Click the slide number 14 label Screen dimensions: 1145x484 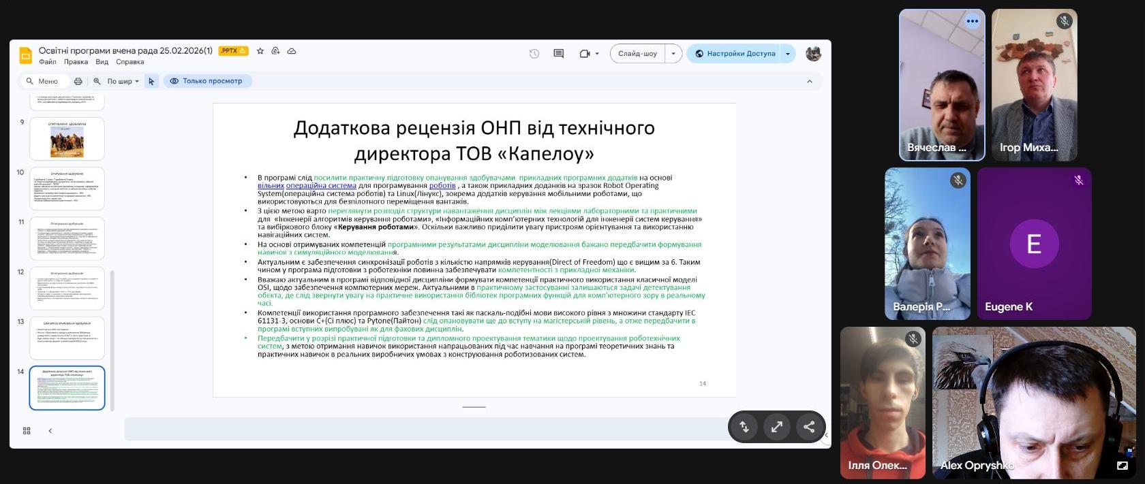pos(703,384)
